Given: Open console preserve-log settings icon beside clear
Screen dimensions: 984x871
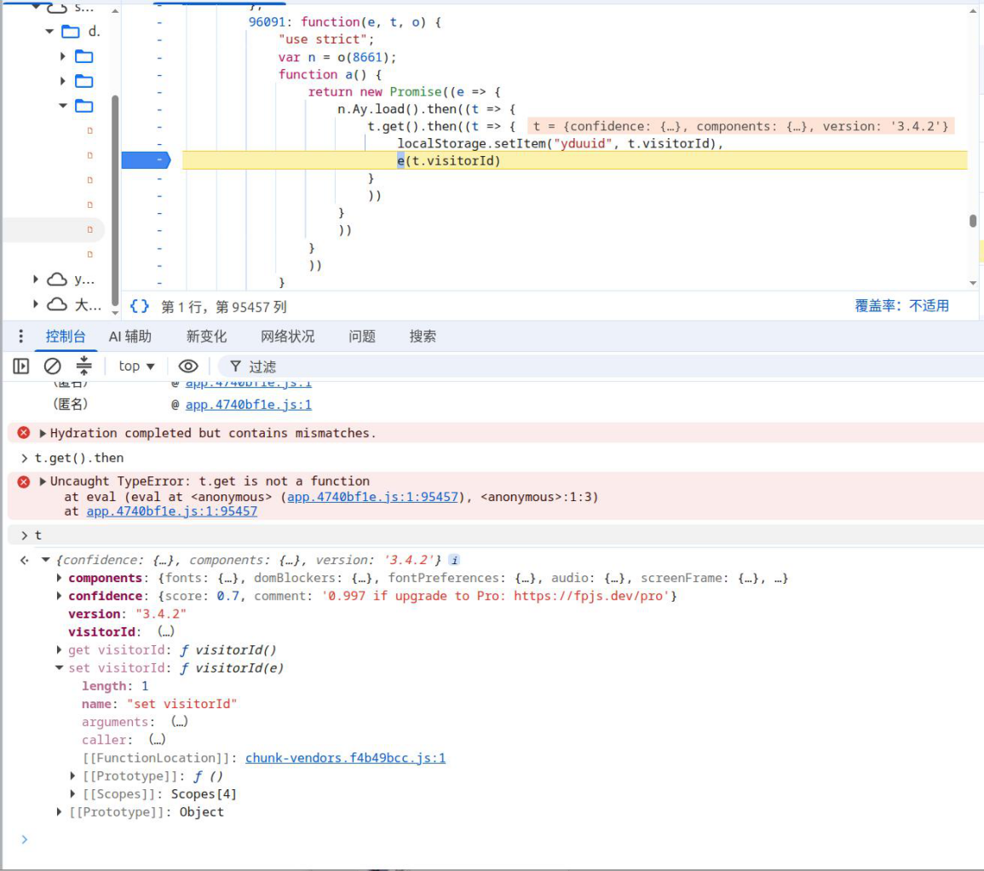Looking at the screenshot, I should 83,366.
